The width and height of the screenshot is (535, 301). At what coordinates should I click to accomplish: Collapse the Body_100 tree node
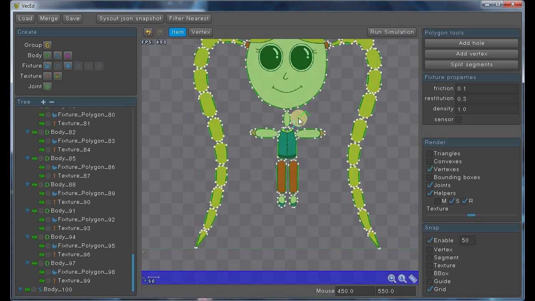click(x=20, y=289)
